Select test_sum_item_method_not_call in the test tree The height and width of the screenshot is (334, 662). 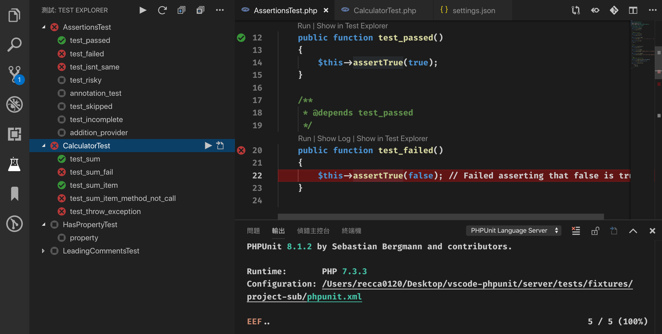click(123, 198)
